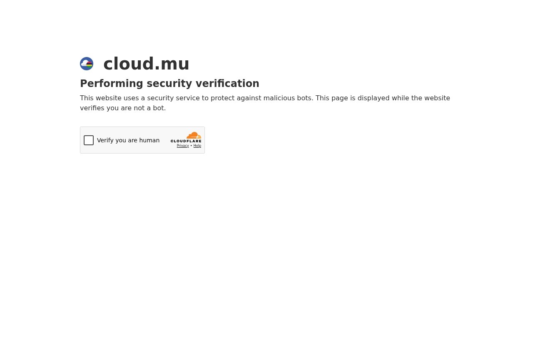The width and height of the screenshot is (533, 355).
Task: Click the Verify you are human label
Action: click(128, 140)
